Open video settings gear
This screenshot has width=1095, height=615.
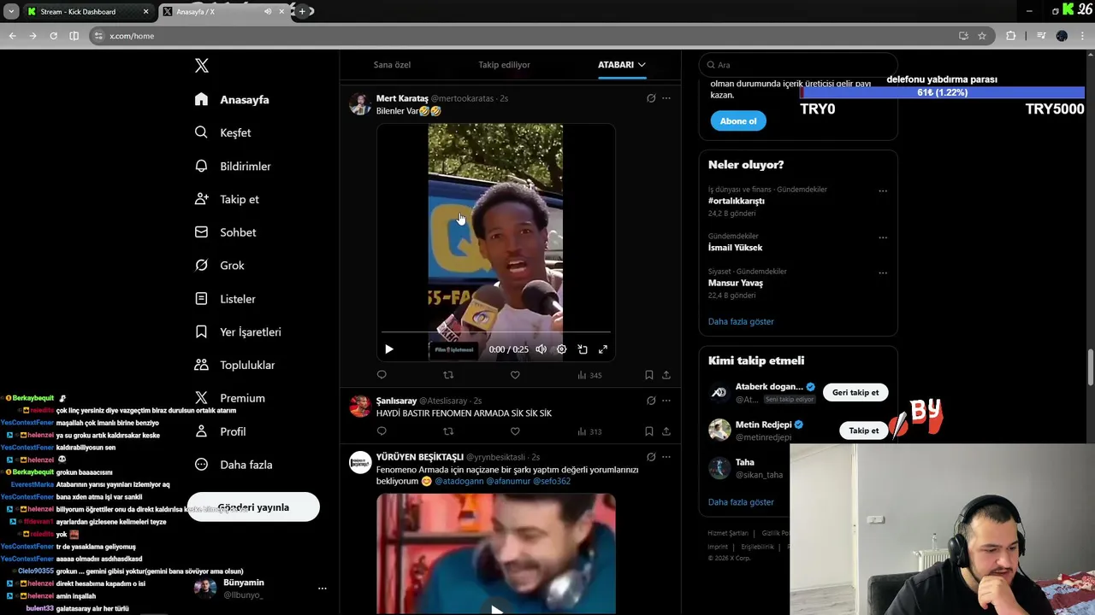coord(561,349)
